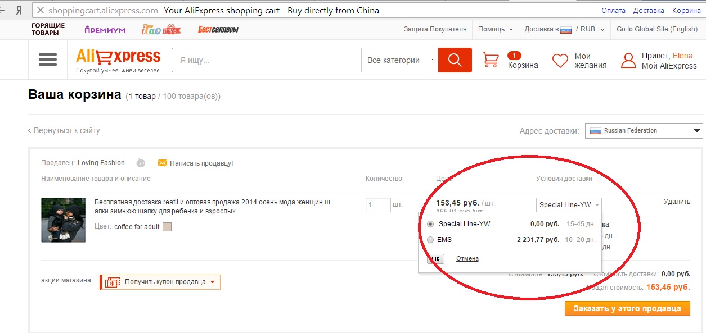This screenshot has width=706, height=333.
Task: Click the AliExpress logo
Action: (118, 61)
